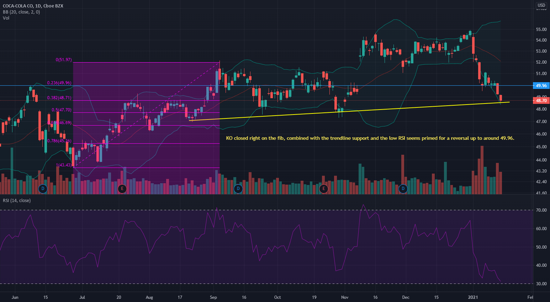Click the E earnings marker near July 20
The image size is (550, 302).
[122, 189]
